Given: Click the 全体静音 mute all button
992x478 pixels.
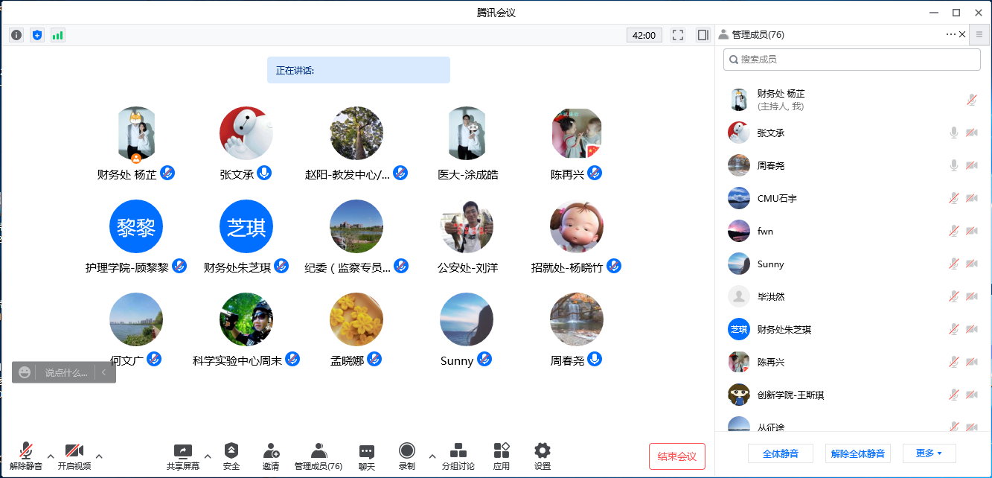Looking at the screenshot, I should [780, 453].
